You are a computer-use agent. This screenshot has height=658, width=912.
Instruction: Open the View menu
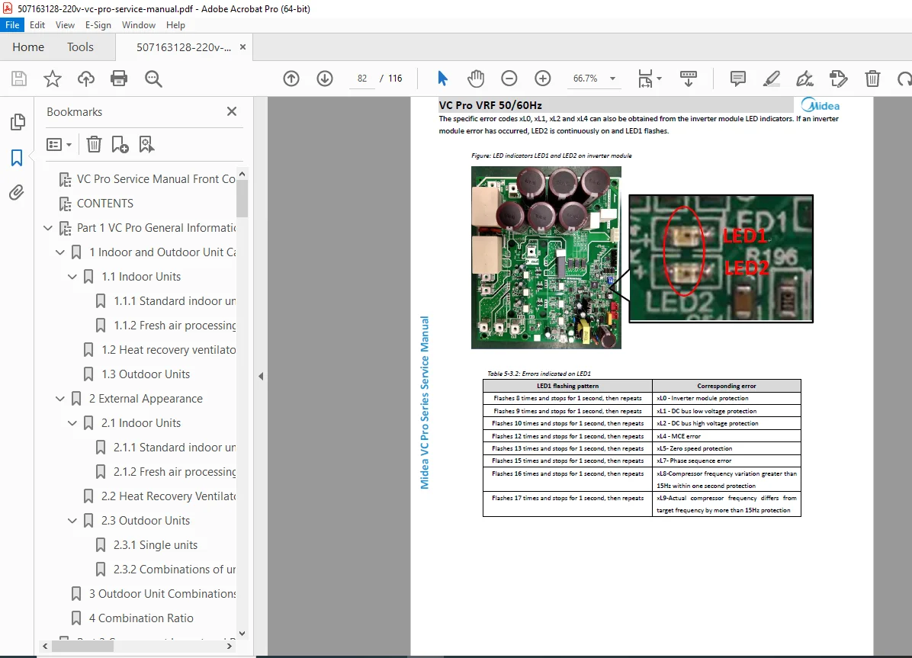pos(65,25)
